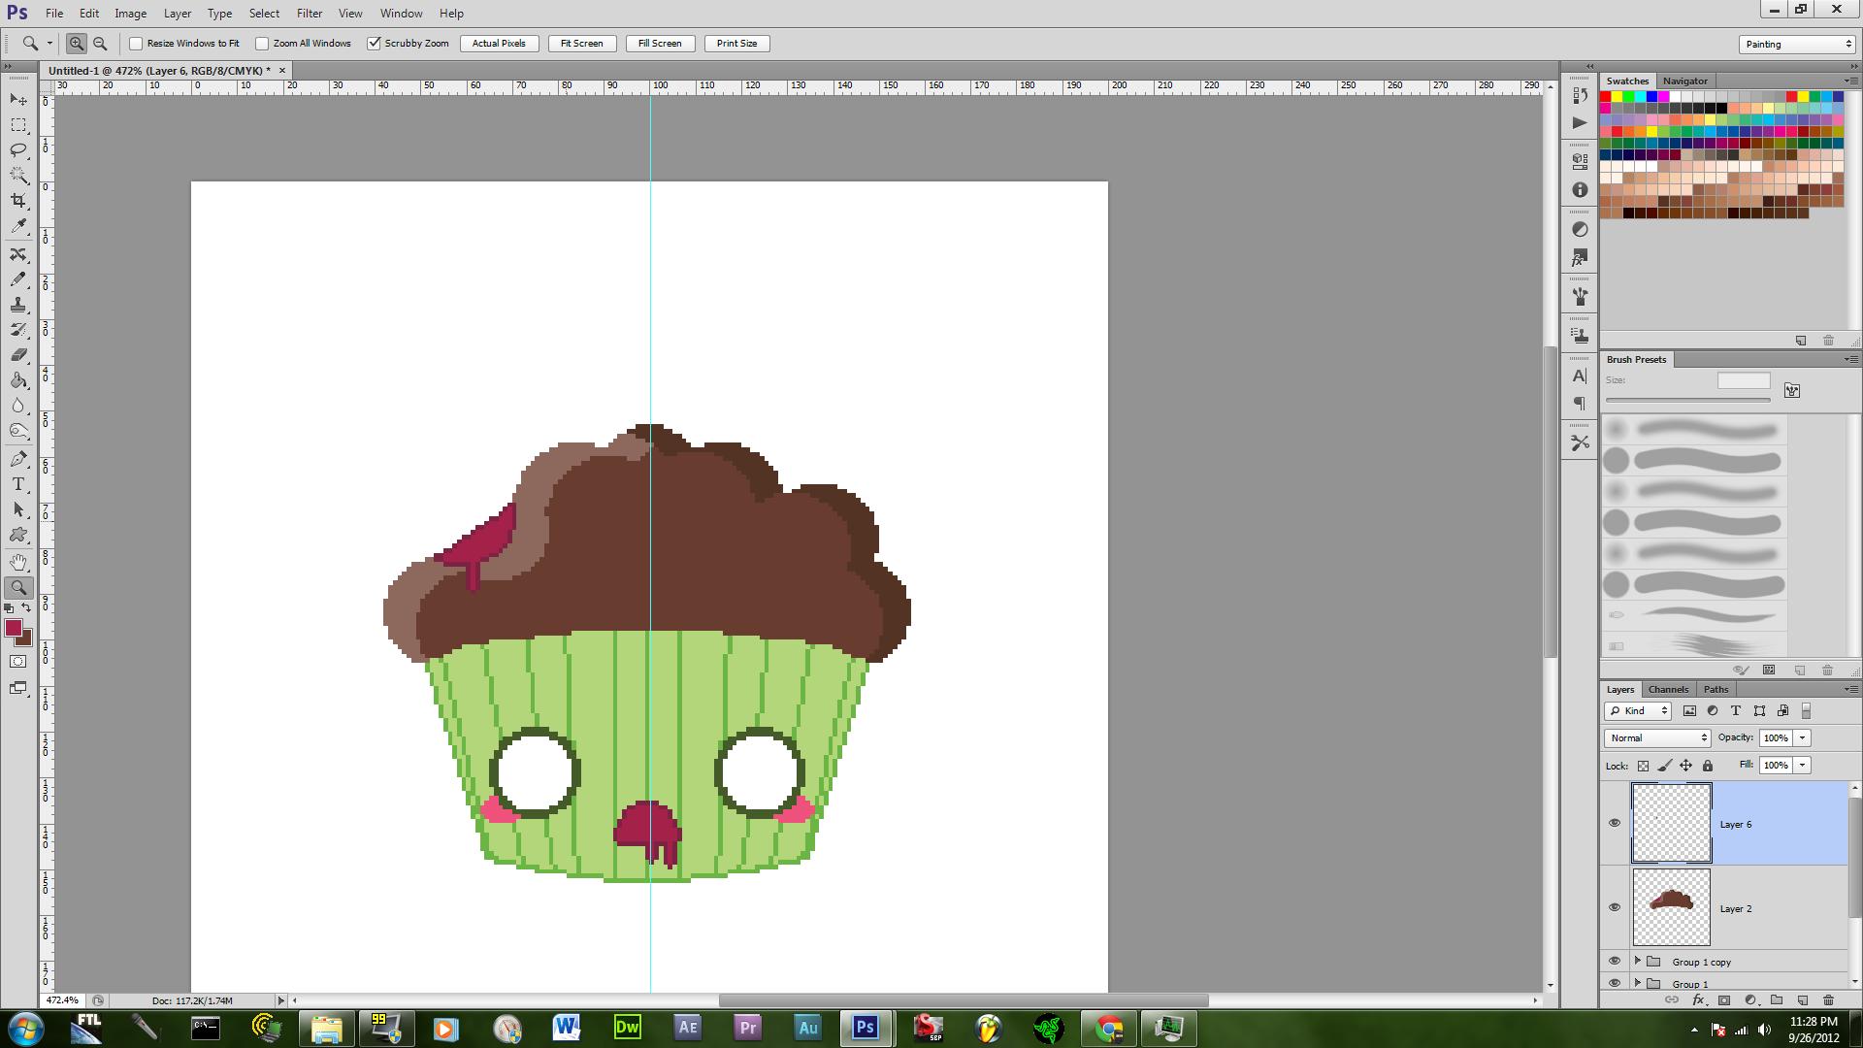Select the Eraser tool
Screen dimensions: 1863x1048
(18, 355)
